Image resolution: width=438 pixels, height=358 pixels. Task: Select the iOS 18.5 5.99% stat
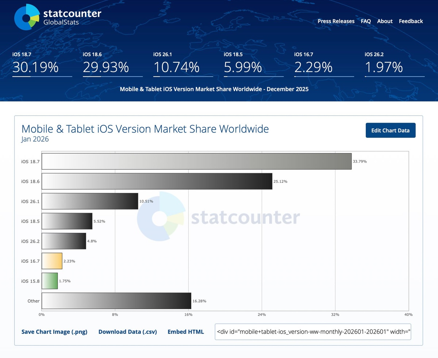253,64
